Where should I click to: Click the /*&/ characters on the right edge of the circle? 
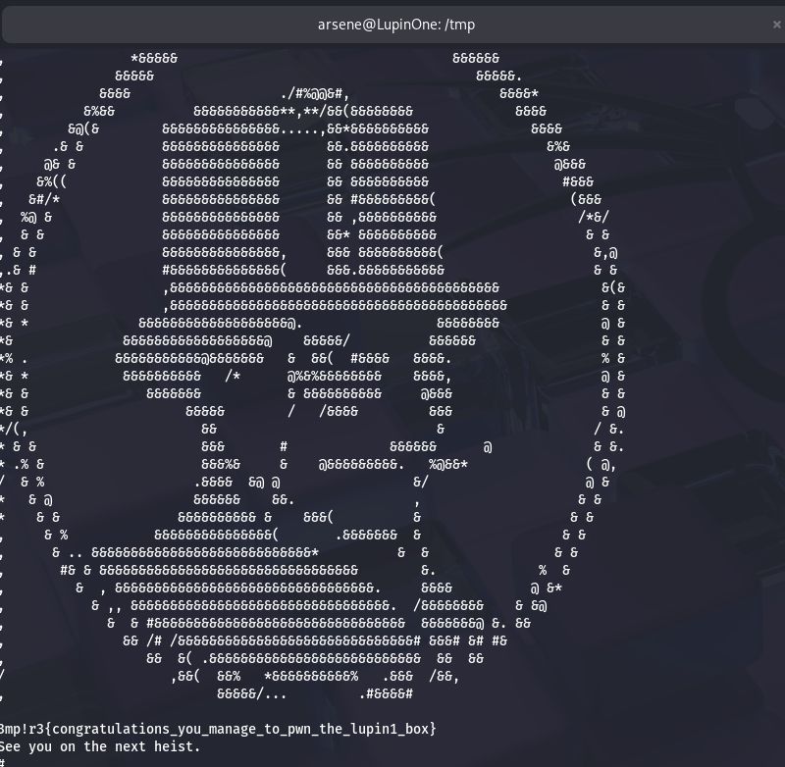[594, 217]
